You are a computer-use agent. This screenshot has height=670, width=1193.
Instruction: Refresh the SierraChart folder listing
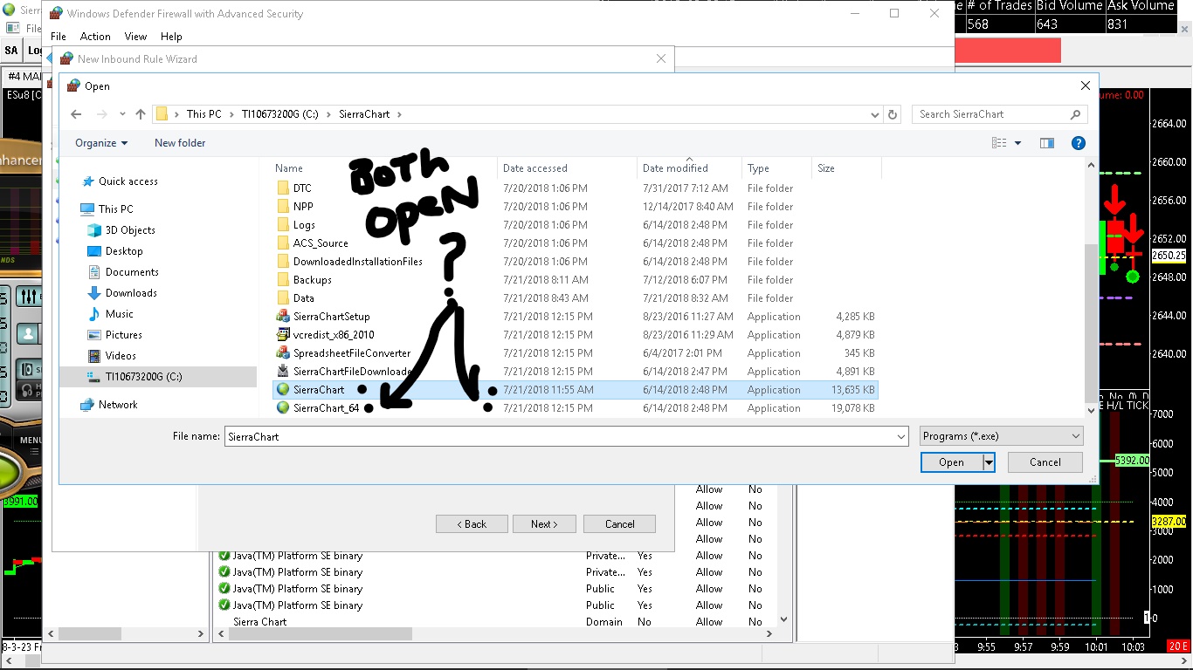893,114
